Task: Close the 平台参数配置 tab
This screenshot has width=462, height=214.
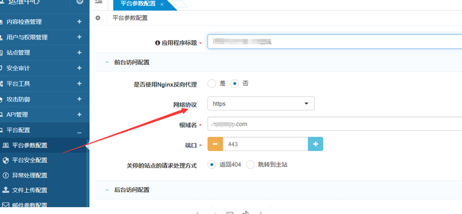Action: [x=162, y=4]
